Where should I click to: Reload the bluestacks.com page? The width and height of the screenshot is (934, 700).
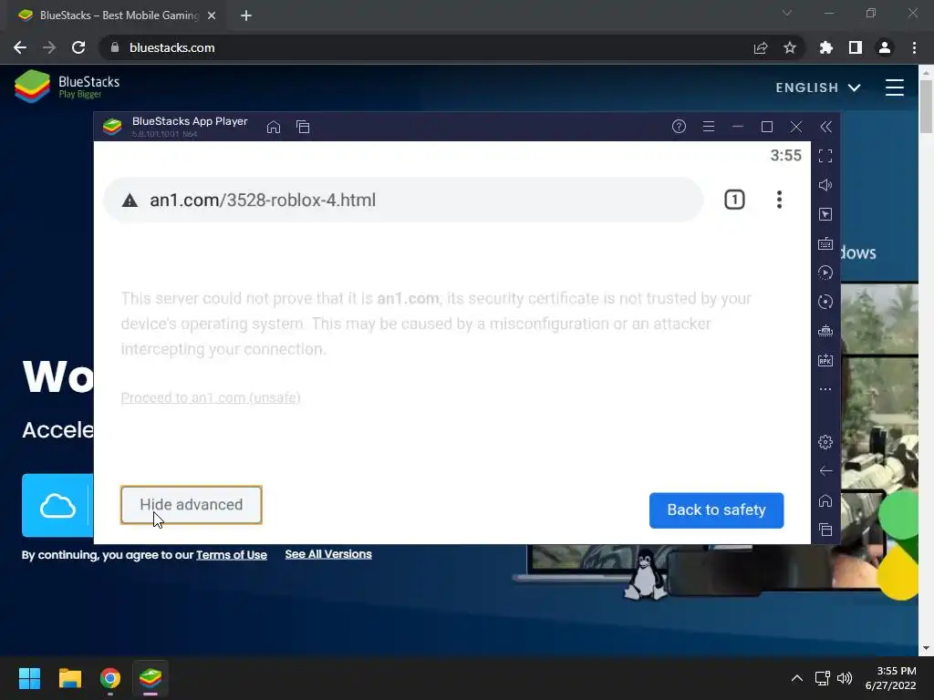tap(78, 47)
